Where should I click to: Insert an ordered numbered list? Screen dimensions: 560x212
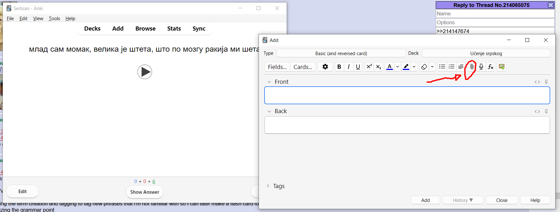tap(452, 67)
